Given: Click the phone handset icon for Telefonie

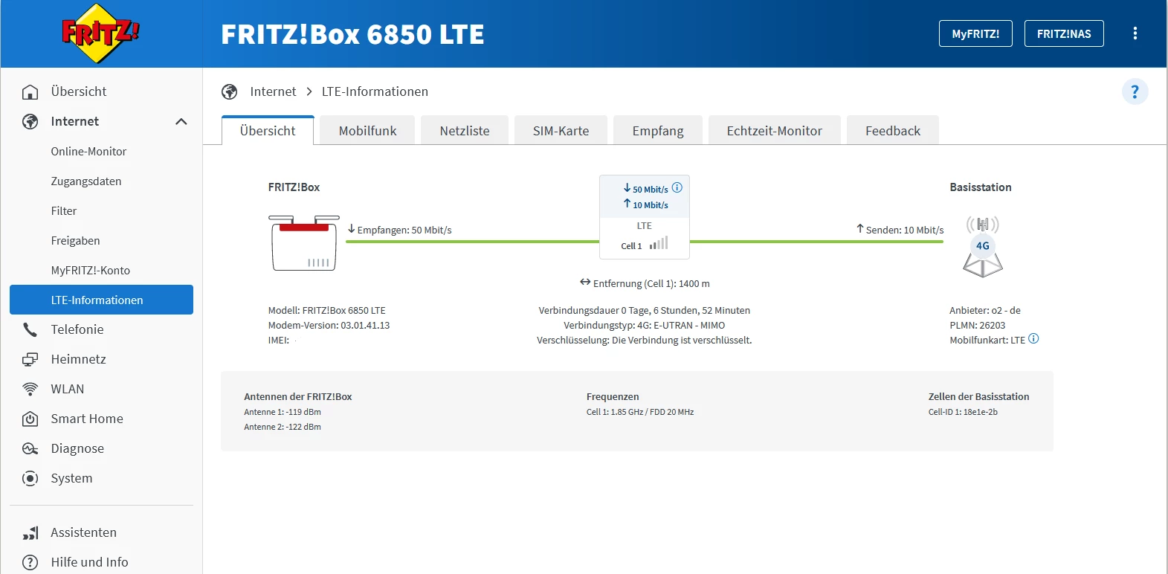Looking at the screenshot, I should tap(30, 329).
